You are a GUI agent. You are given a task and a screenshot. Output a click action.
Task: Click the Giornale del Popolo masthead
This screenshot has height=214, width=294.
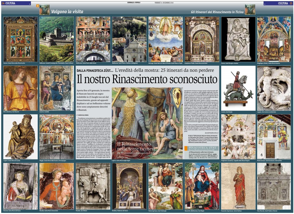(134, 3)
